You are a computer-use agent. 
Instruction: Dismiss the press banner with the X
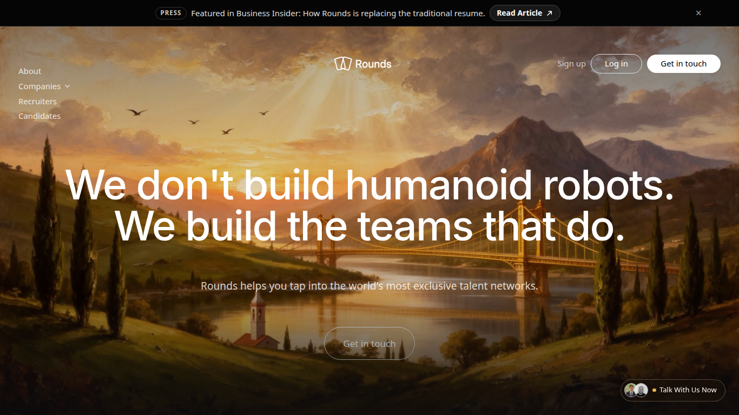[x=698, y=13]
